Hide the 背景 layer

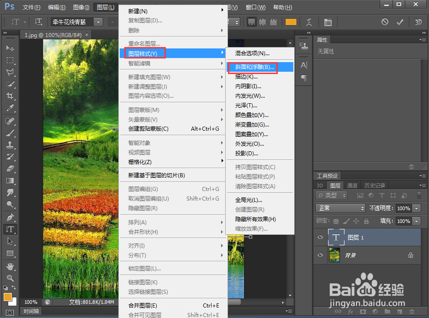(x=320, y=255)
